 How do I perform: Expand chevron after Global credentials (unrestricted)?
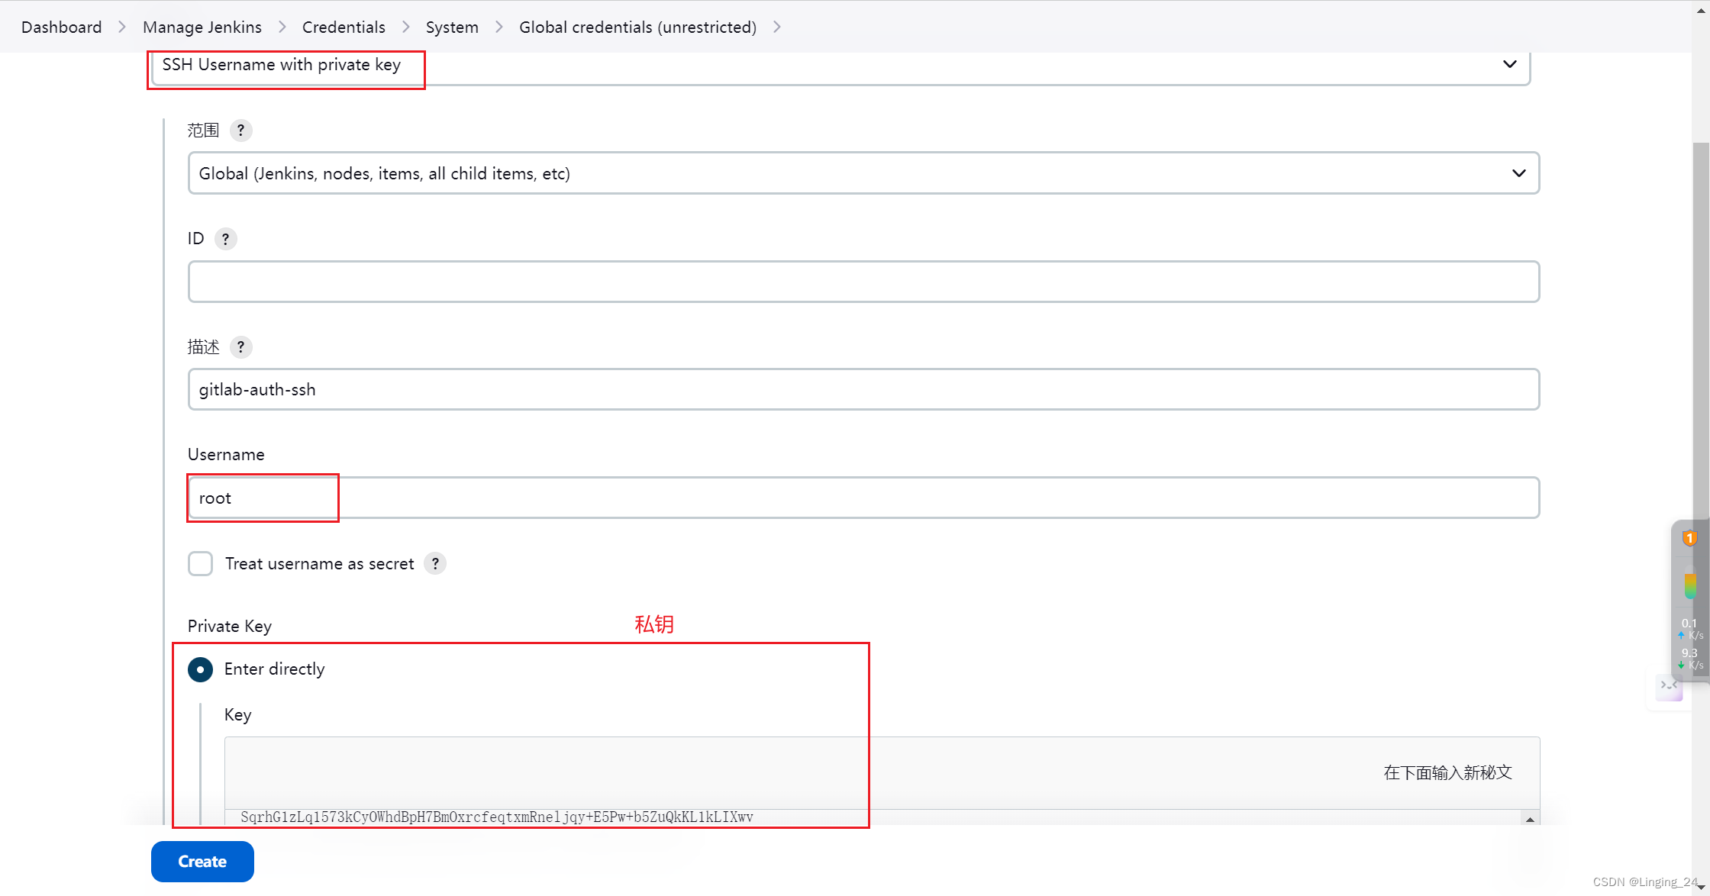coord(777,27)
